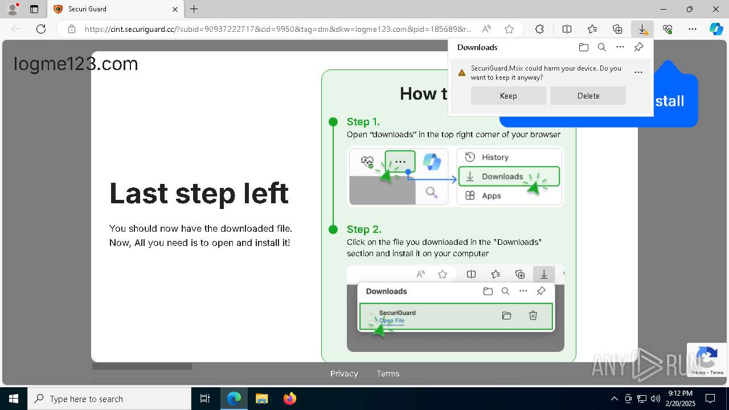Open downloads folder in Downloads panel
The height and width of the screenshot is (410, 729).
point(583,47)
